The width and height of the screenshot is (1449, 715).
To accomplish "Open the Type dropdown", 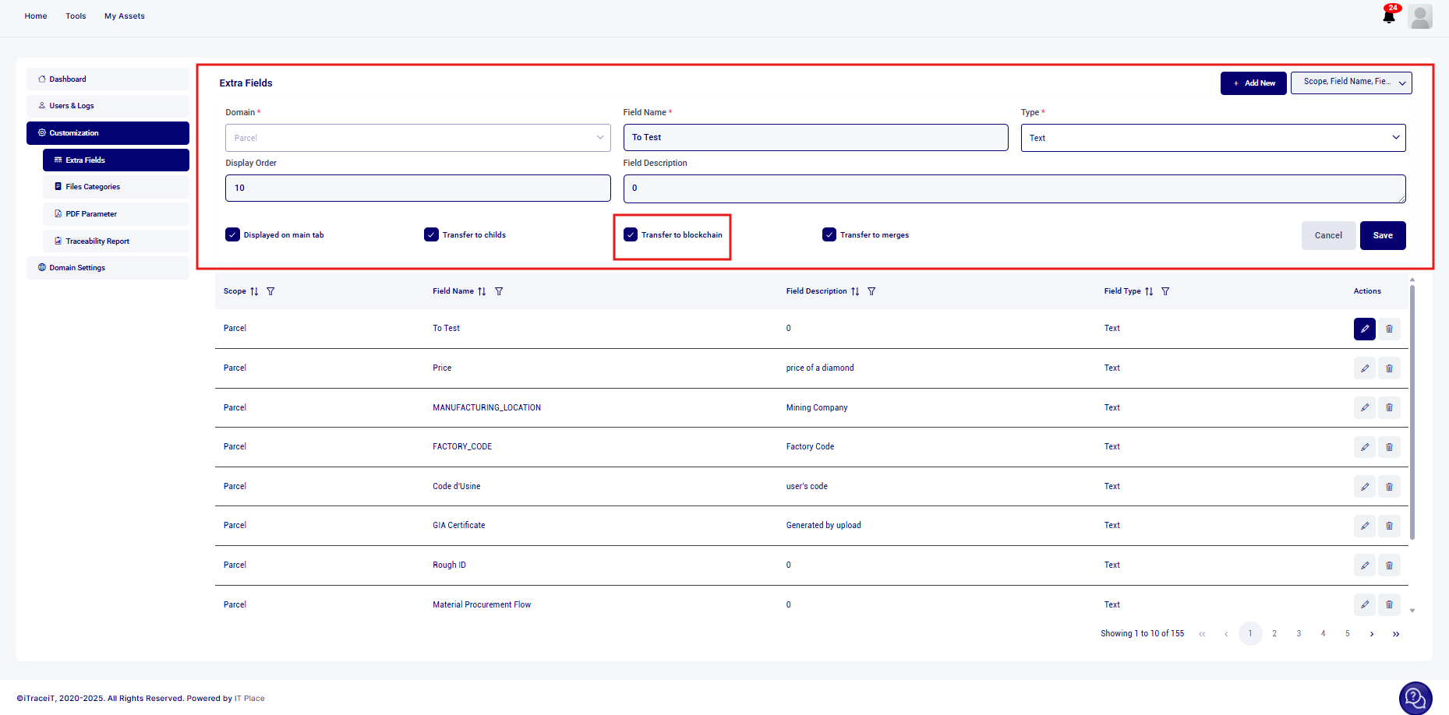I will pyautogui.click(x=1213, y=138).
